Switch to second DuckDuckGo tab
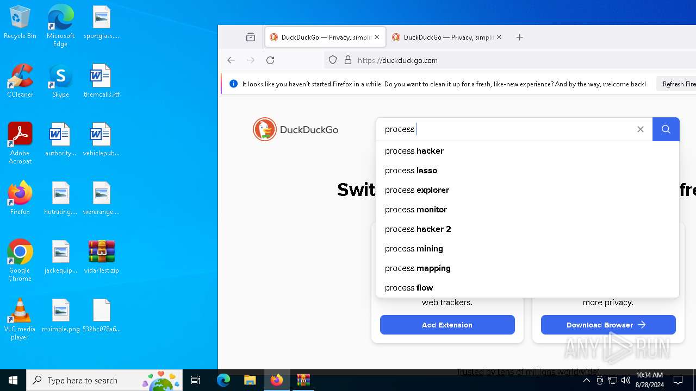The height and width of the screenshot is (391, 696). click(447, 37)
